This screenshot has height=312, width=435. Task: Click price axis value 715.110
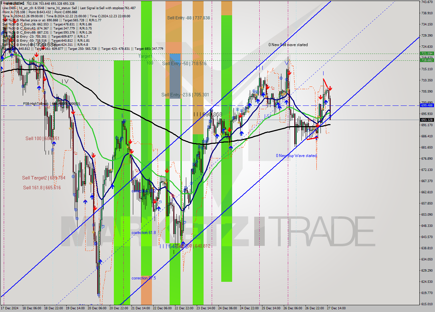(427, 69)
